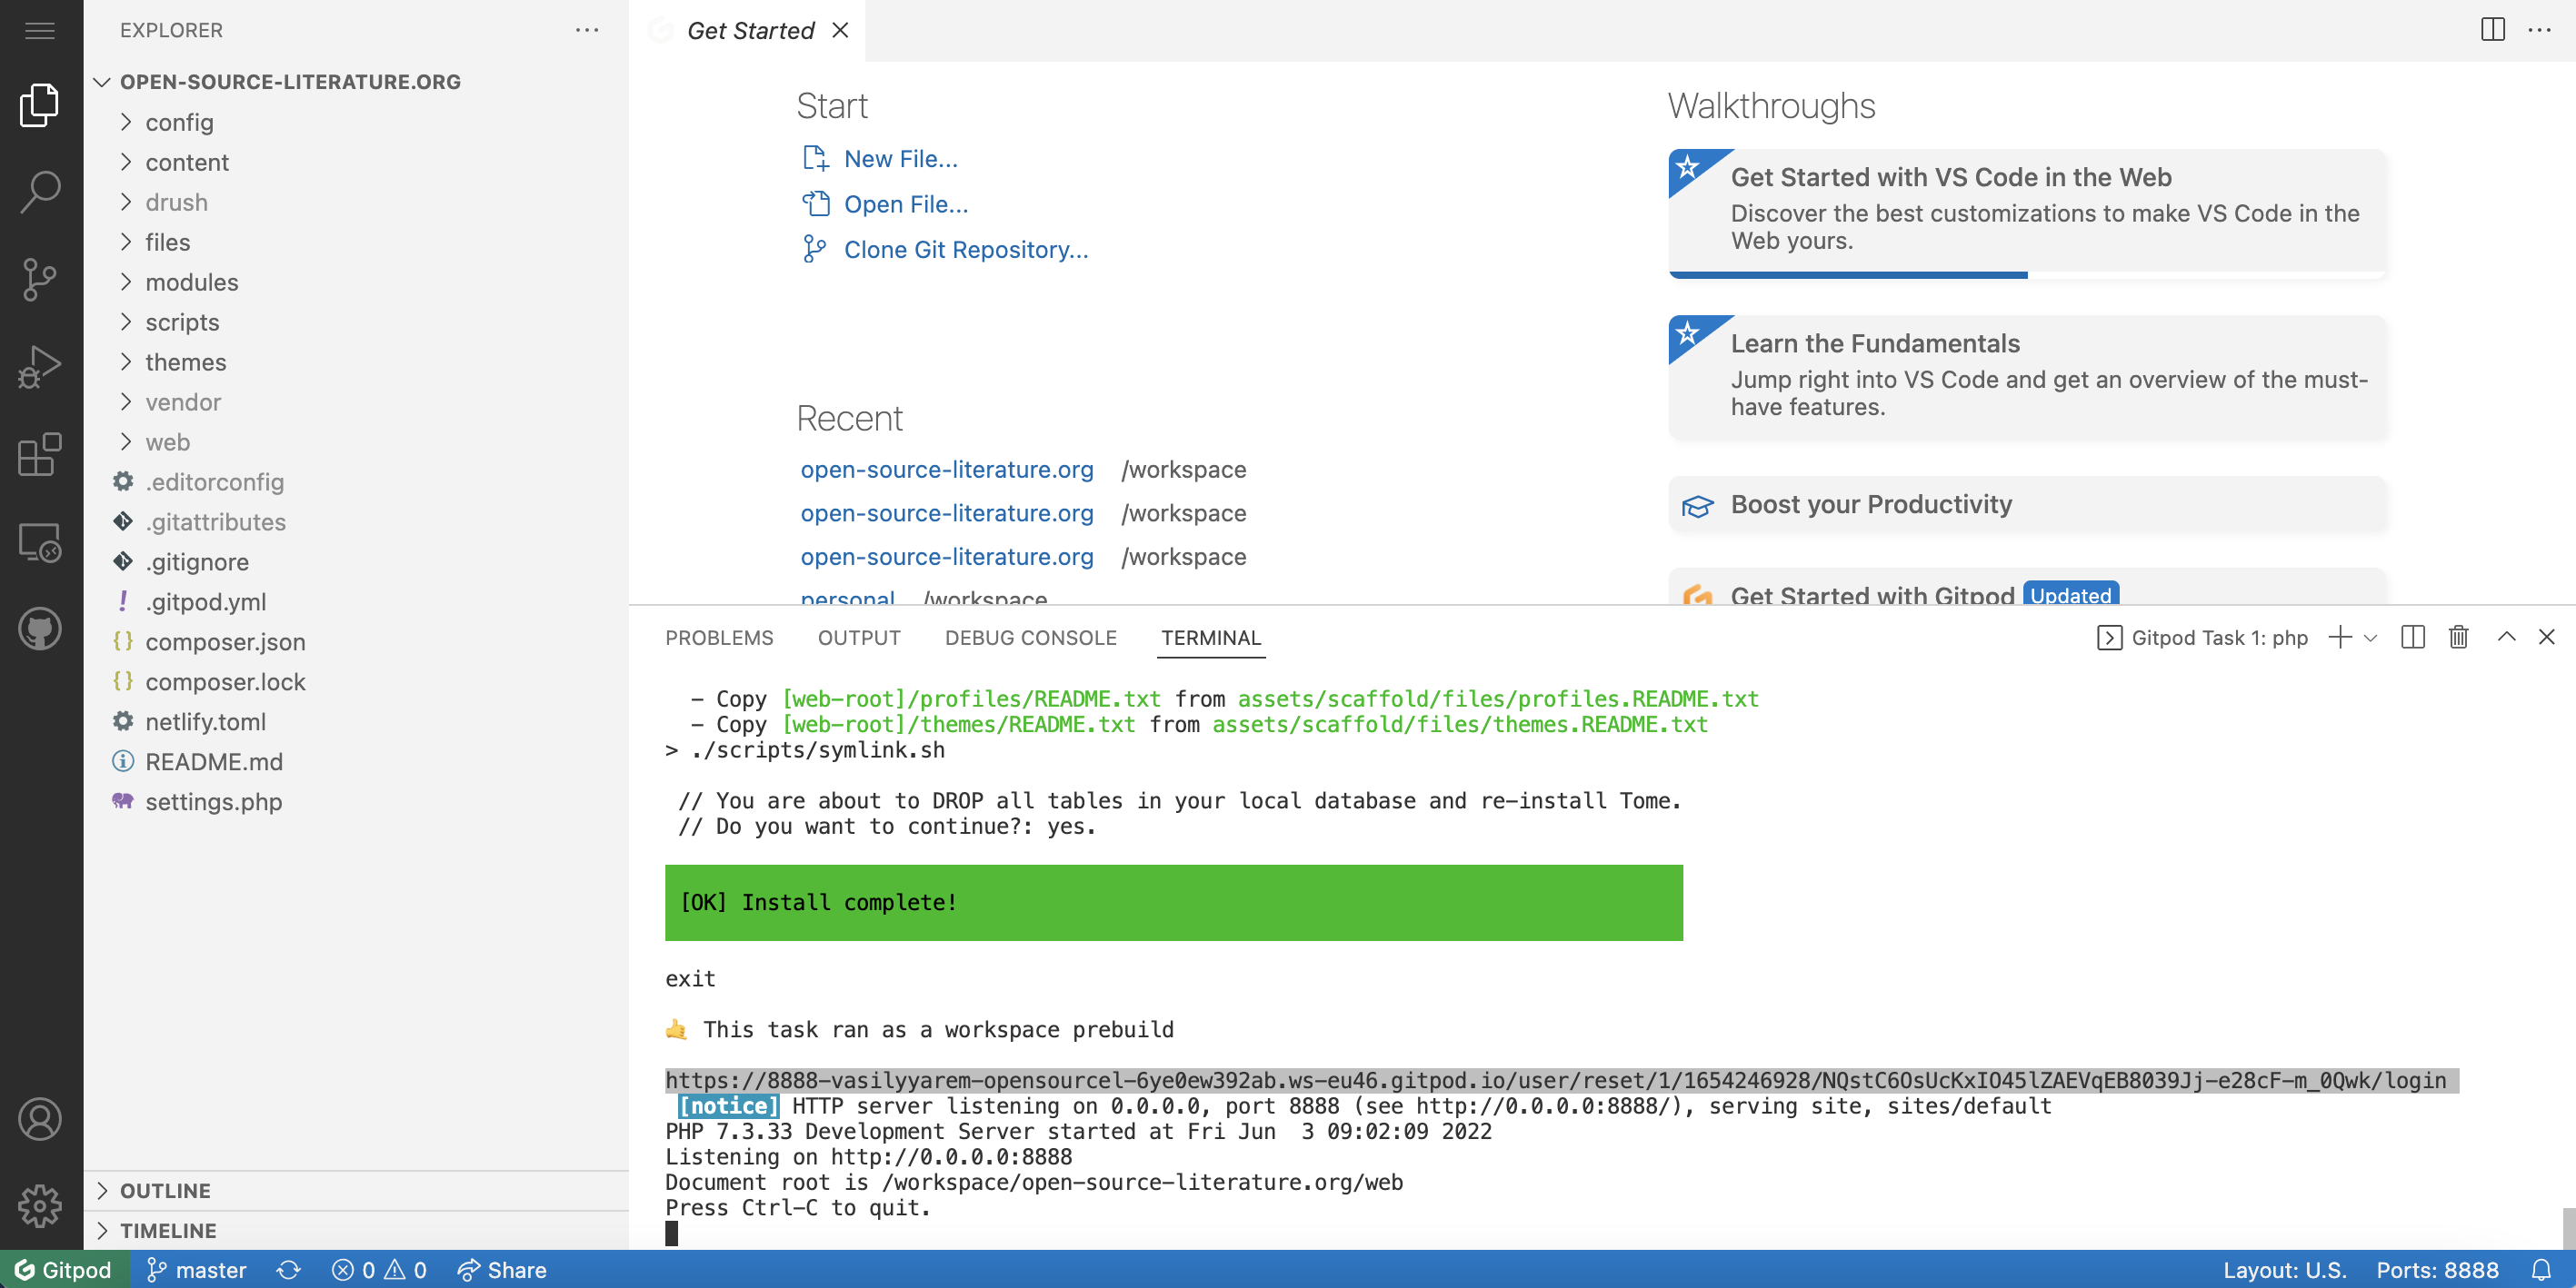
Task: Click Share in the status bar
Action: point(502,1269)
